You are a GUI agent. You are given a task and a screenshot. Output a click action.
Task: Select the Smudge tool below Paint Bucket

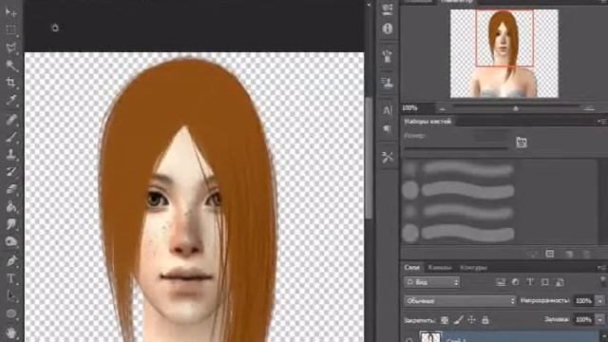pos(10,224)
